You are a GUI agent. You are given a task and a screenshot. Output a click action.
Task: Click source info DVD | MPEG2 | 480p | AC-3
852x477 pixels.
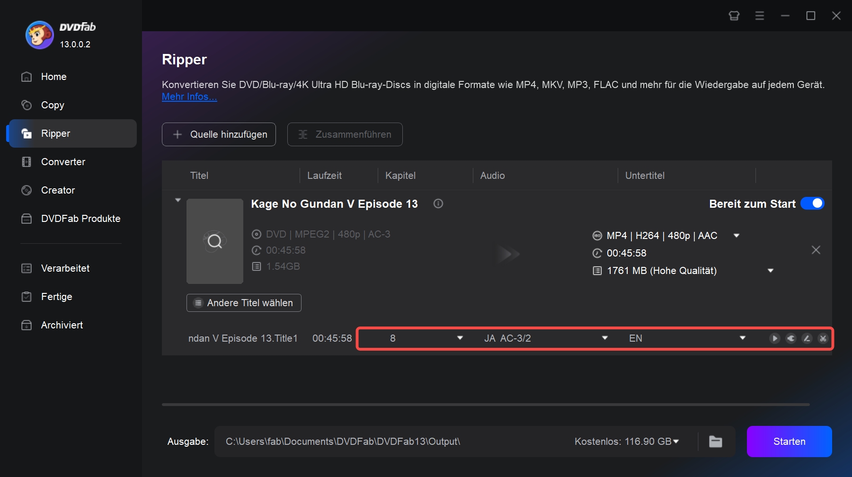(328, 234)
